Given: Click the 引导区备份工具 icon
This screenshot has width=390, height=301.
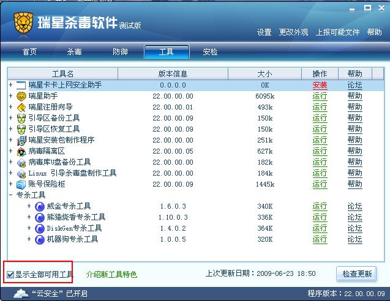Looking at the screenshot, I should 21,118.
